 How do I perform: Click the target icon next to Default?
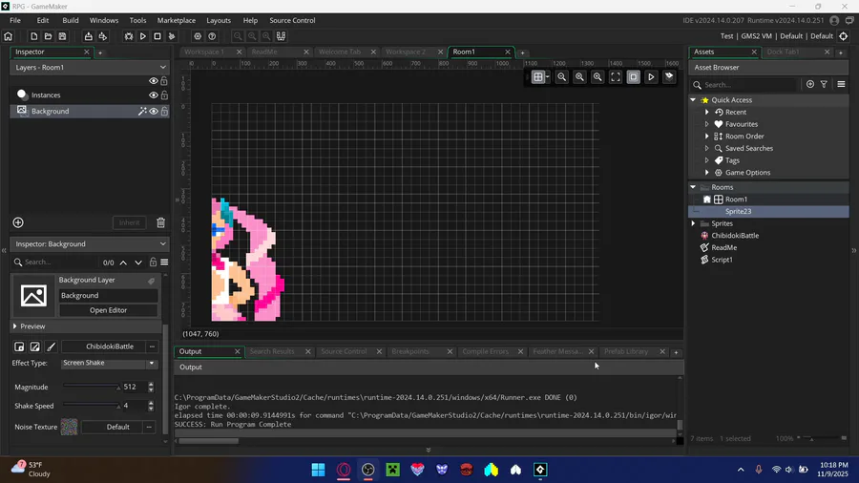pos(843,36)
